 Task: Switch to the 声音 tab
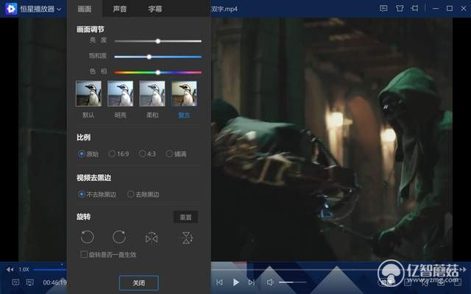(119, 9)
